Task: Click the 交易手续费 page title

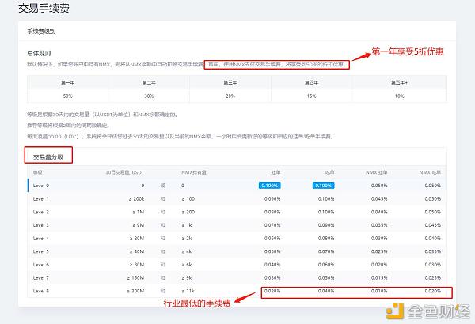Action: [44, 8]
